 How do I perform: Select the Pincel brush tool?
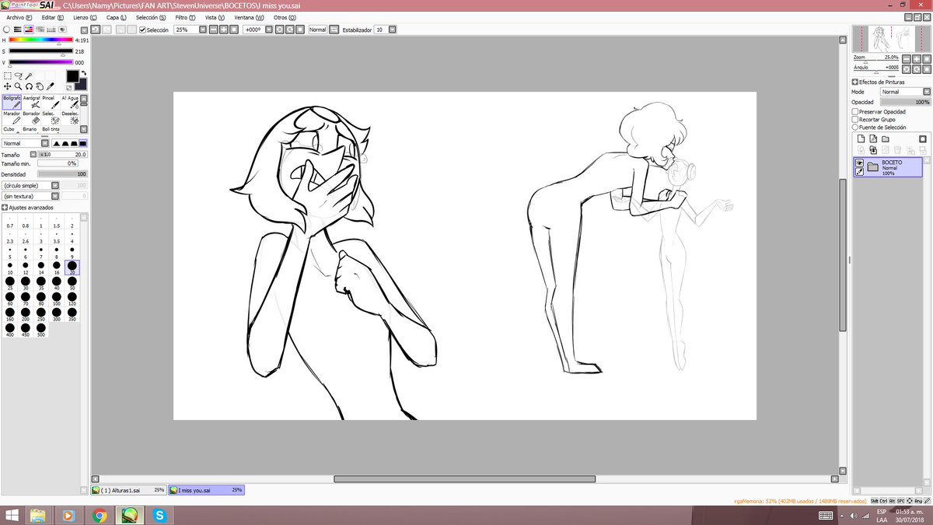(51, 103)
